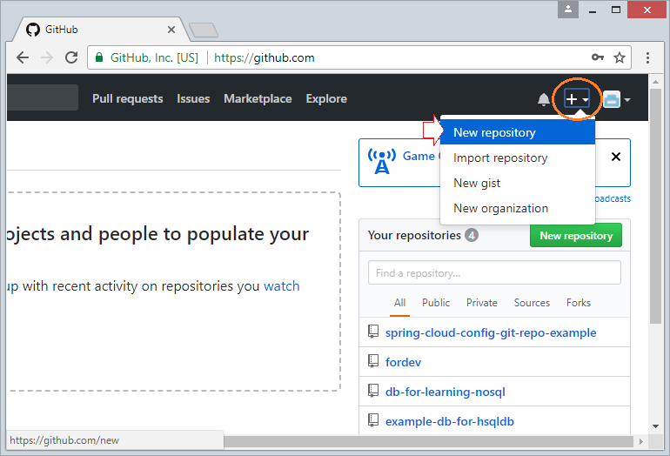The width and height of the screenshot is (670, 456).
Task: Open notifications bell icon
Action: (543, 99)
